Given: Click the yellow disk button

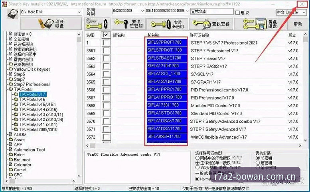Looking at the screenshot, I should pyautogui.click(x=260, y=24).
